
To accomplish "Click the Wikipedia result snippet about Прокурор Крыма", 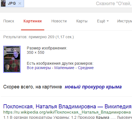I will [x=68, y=117].
